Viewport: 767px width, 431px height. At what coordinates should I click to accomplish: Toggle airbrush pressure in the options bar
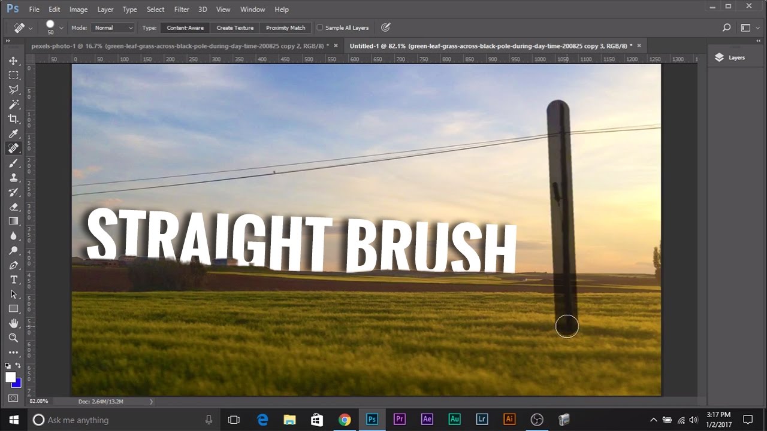[x=385, y=27]
